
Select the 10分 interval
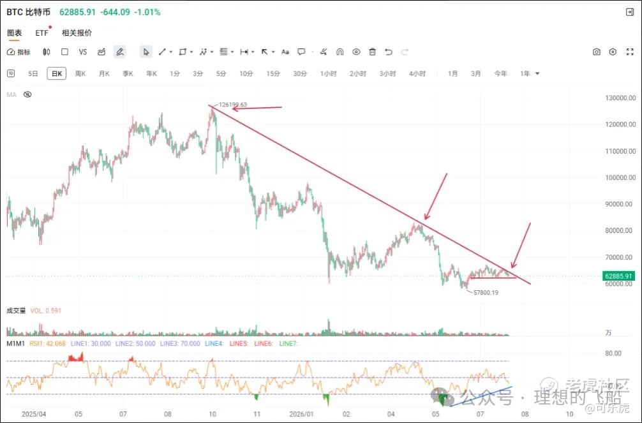point(246,74)
